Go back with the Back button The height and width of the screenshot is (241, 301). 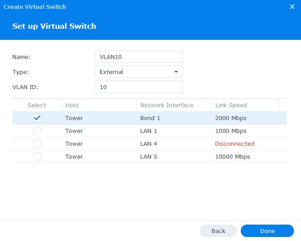pyautogui.click(x=218, y=231)
